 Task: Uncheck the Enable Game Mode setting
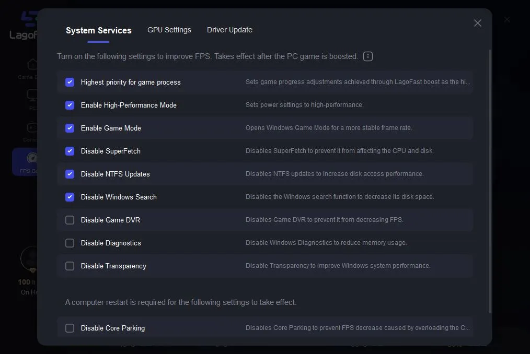pos(70,128)
